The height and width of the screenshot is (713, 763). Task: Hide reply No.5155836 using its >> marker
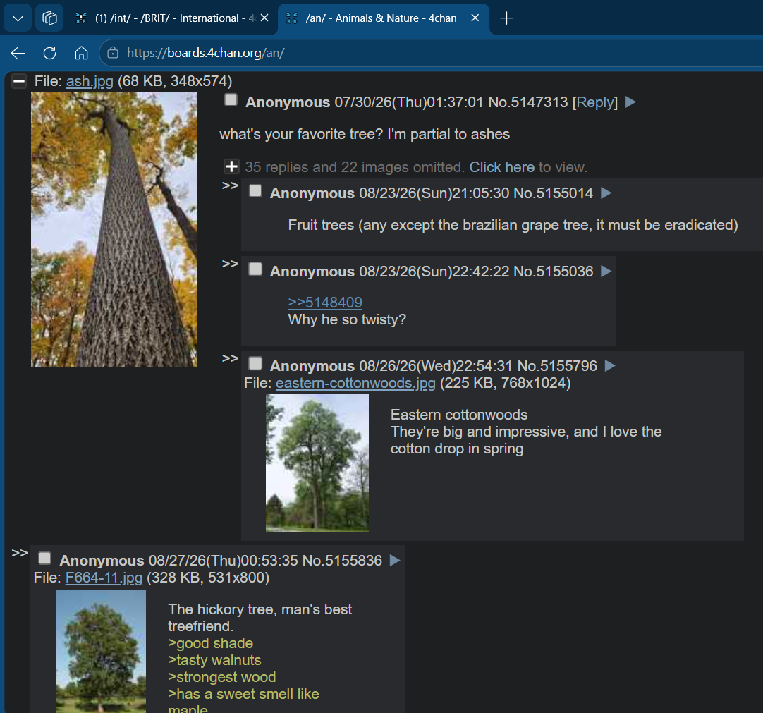(20, 553)
